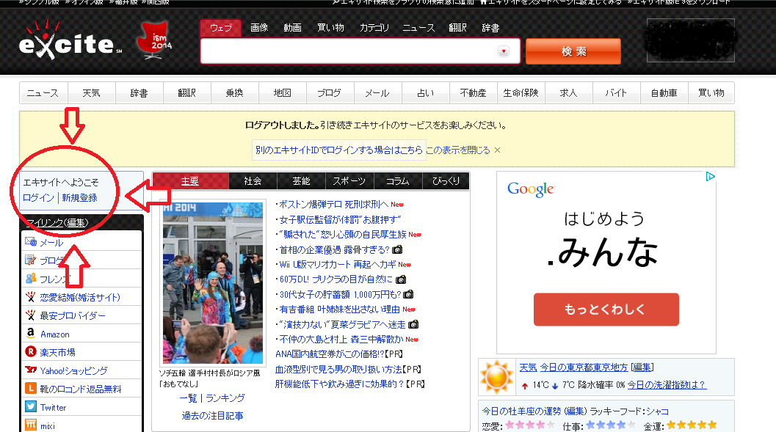Viewport: 776px width, 432px height.
Task: Open 不動産 in the navigation bar
Action: [x=473, y=93]
